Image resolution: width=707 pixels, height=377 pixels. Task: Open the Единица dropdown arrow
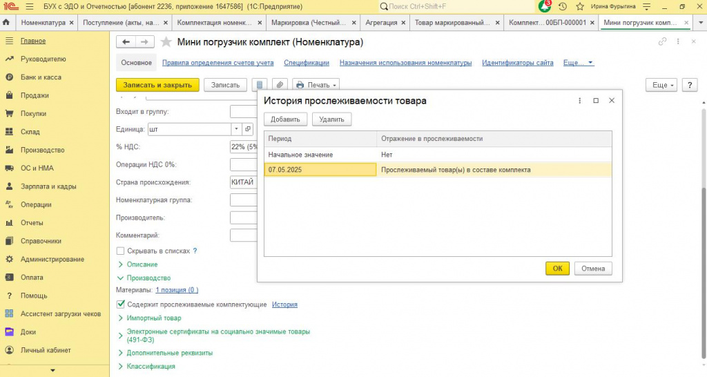[236, 129]
